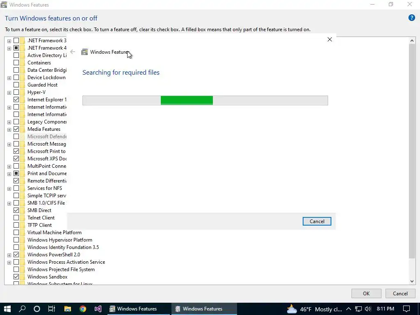The width and height of the screenshot is (420, 315).
Task: Select the Windows Projected File System row
Action: [61, 269]
